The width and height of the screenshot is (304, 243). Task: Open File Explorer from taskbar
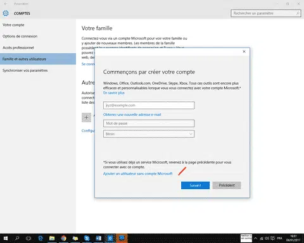pyautogui.click(x=52, y=239)
